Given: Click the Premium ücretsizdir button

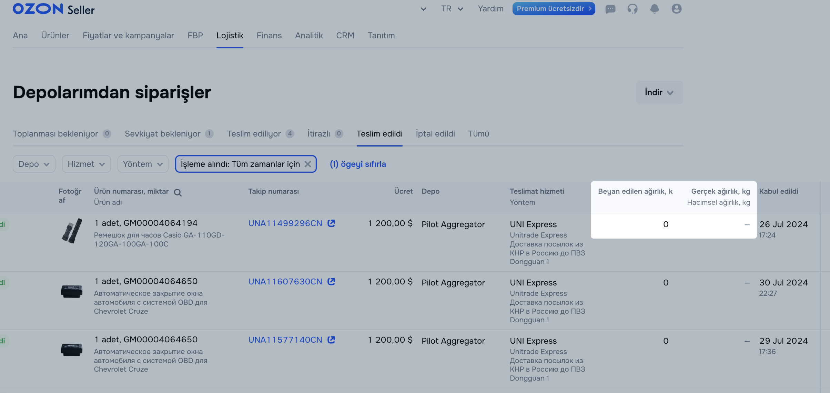Looking at the screenshot, I should click(554, 9).
